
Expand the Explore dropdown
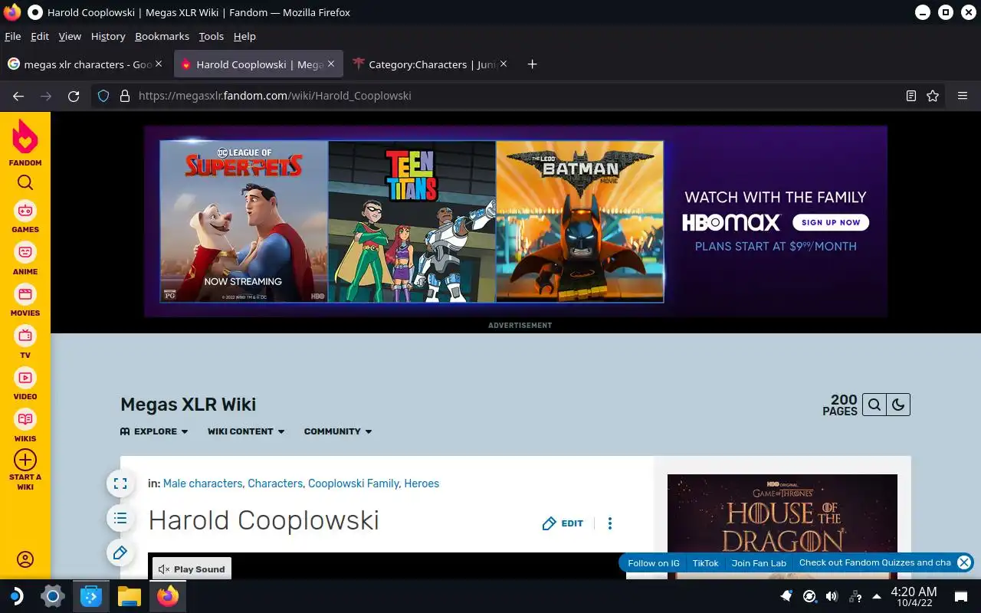(x=154, y=431)
